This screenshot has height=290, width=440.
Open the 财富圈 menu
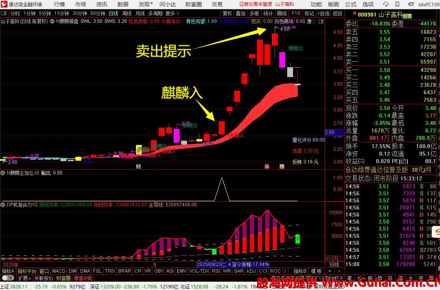[194, 4]
